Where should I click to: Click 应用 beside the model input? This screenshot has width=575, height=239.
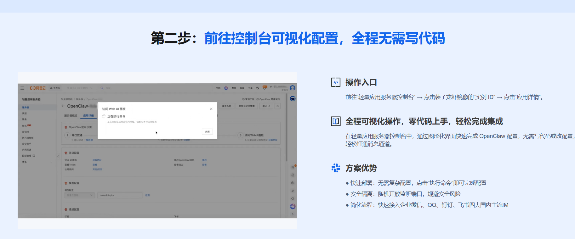click(x=147, y=195)
